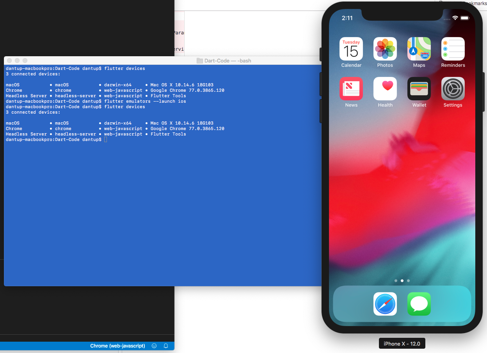Open notifications bell in the status bar
The width and height of the screenshot is (487, 353).
(166, 346)
